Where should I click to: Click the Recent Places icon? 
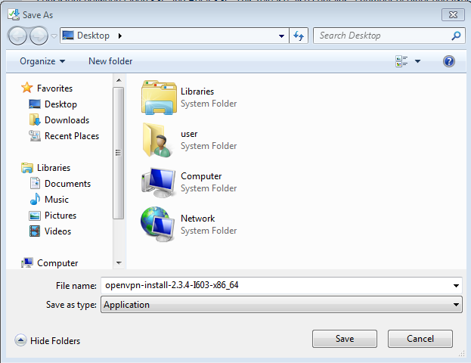(35, 136)
